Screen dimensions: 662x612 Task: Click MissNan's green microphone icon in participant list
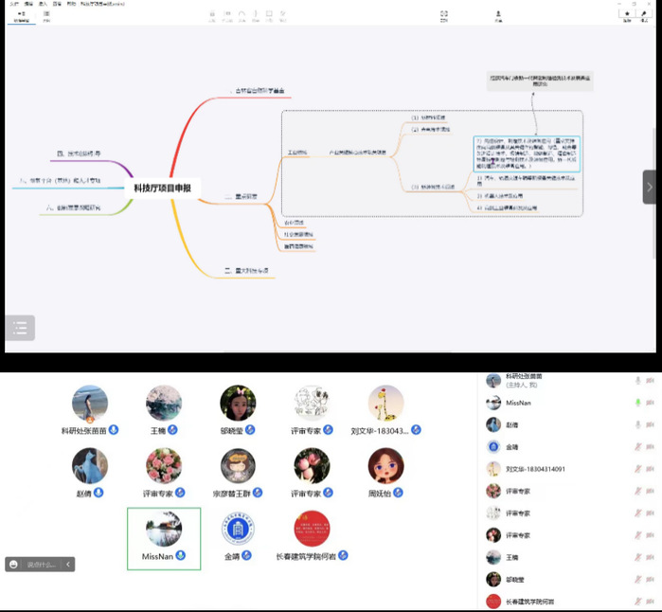638,403
